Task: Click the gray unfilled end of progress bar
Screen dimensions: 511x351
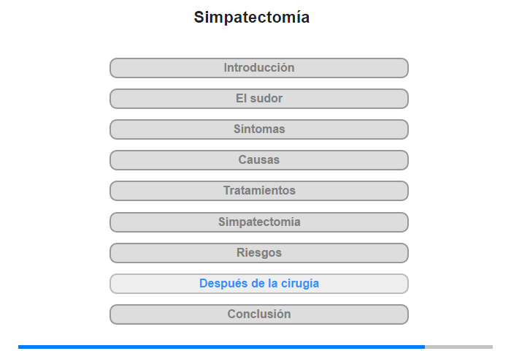Action: click(x=459, y=347)
